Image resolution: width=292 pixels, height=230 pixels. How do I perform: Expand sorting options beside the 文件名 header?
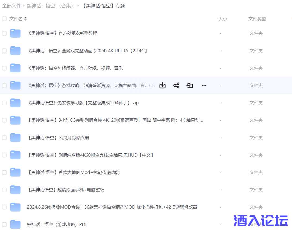coord(25,19)
